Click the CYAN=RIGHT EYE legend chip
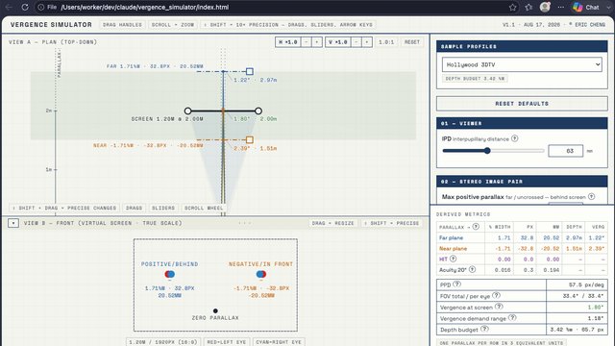The height and width of the screenshot is (346, 615). (x=278, y=342)
